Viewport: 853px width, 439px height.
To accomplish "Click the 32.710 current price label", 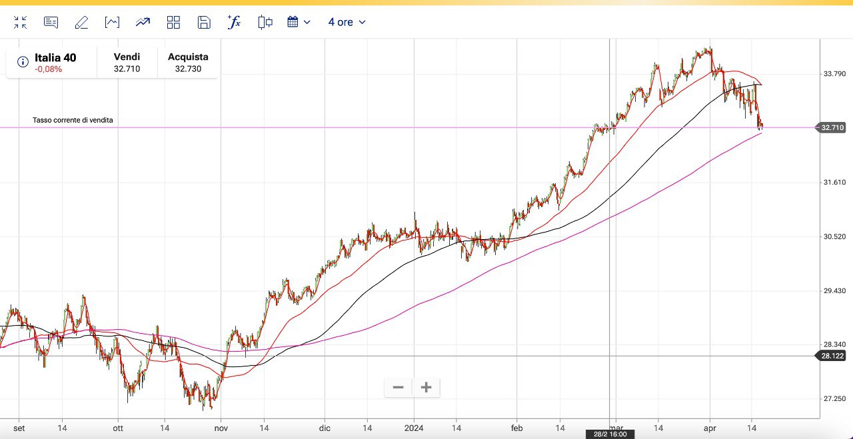I will tap(832, 127).
